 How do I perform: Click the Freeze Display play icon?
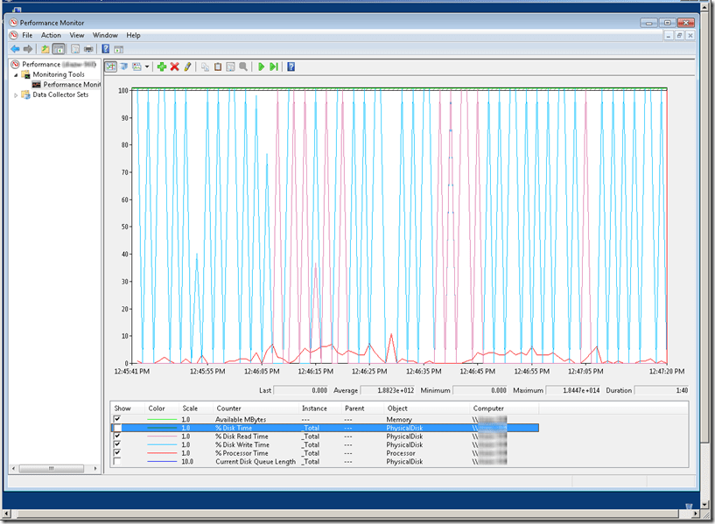tap(261, 66)
